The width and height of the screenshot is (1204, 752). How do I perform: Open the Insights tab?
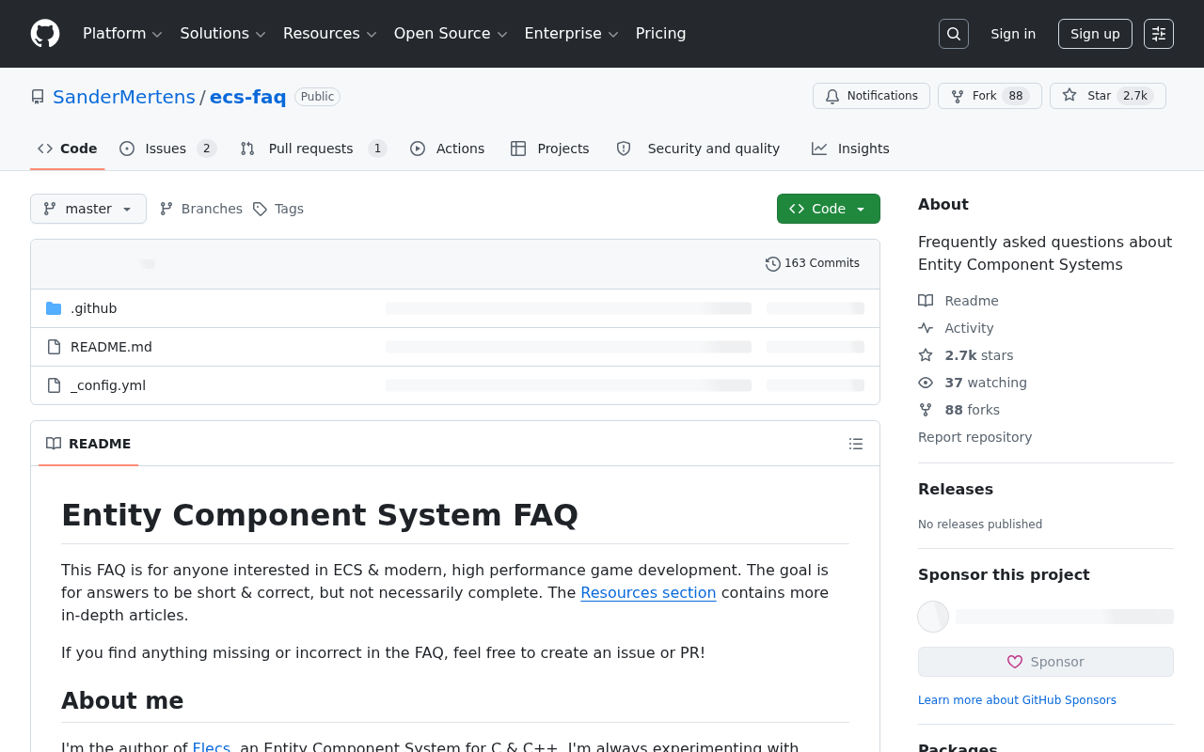point(850,149)
